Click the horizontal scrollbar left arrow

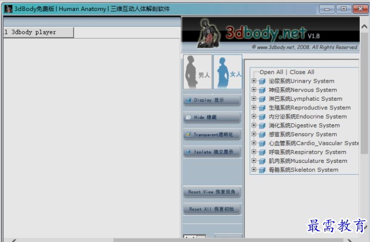14,240
